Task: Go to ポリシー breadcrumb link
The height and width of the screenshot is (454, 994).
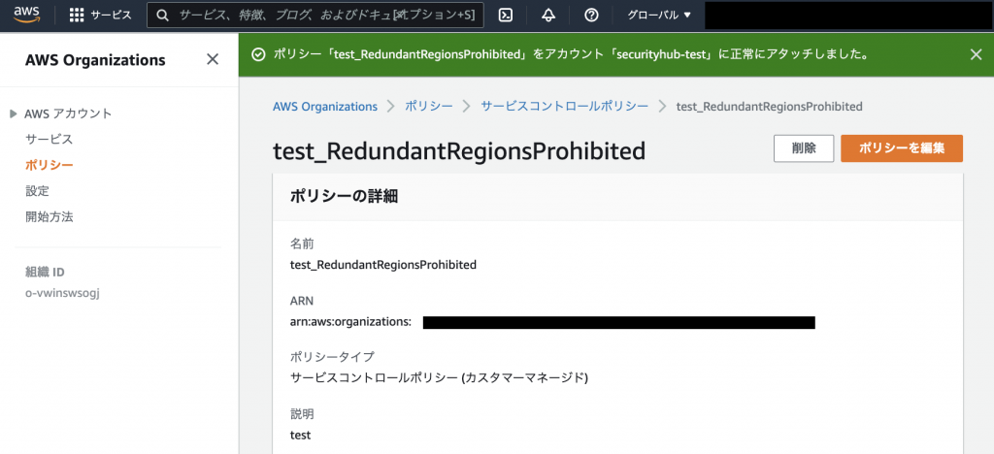Action: pyautogui.click(x=428, y=107)
